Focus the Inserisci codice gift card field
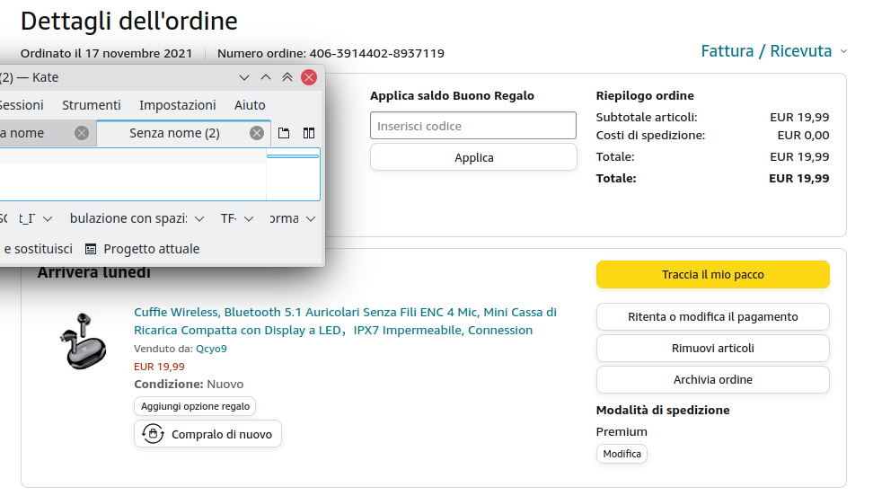873x496 pixels. 473,126
